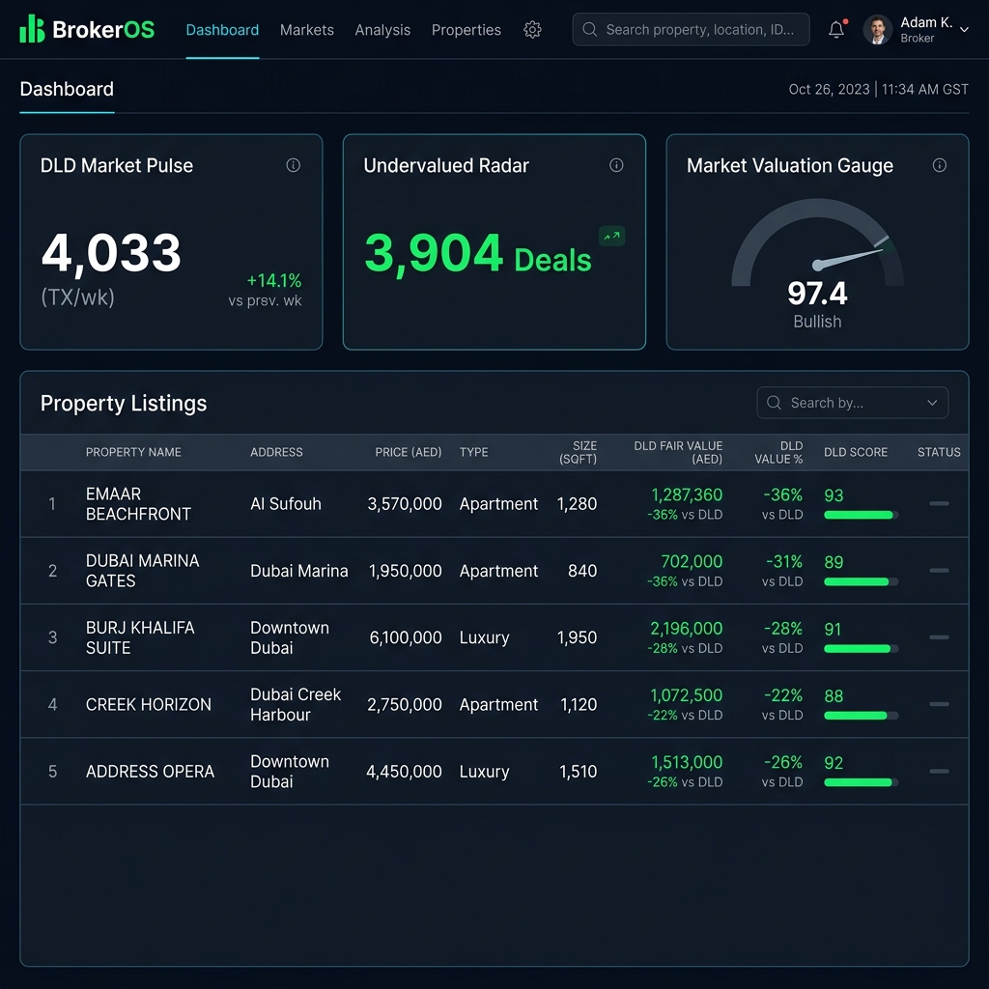Expand the Search by dropdown
This screenshot has height=989, width=989.
coord(931,403)
